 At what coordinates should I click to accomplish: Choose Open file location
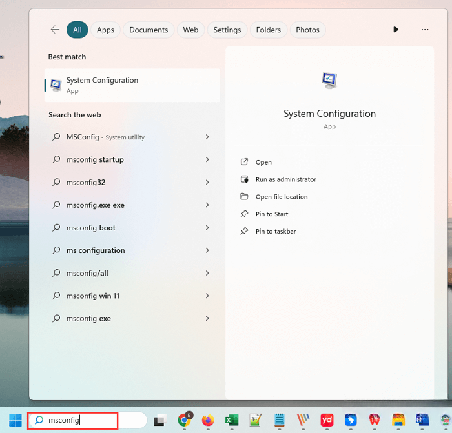pyautogui.click(x=282, y=197)
